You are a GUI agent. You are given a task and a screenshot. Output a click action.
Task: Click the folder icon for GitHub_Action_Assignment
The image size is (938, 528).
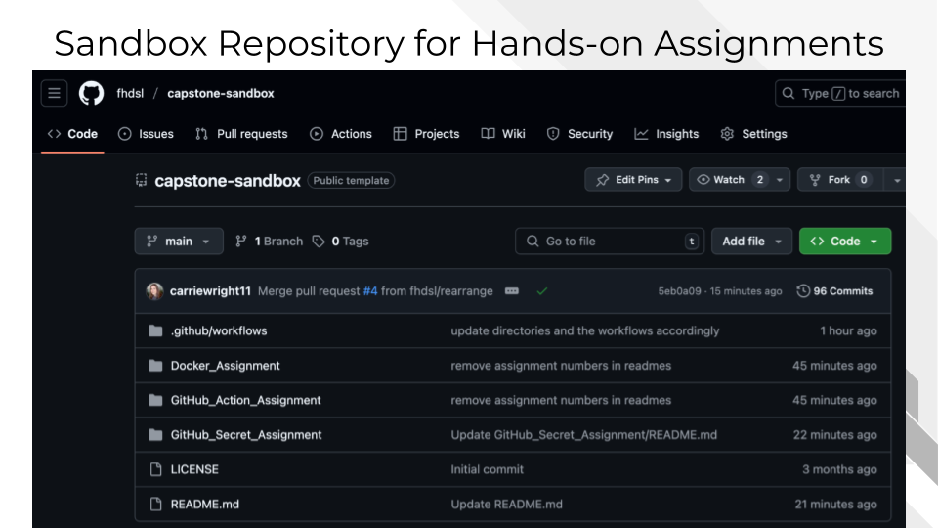(x=155, y=401)
